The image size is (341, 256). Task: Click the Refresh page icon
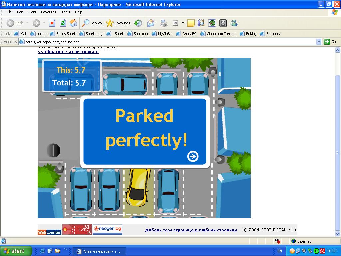pos(63,23)
